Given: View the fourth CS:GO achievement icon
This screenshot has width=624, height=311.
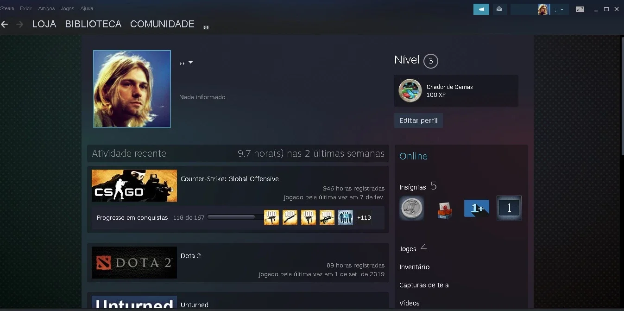Looking at the screenshot, I should [x=327, y=217].
